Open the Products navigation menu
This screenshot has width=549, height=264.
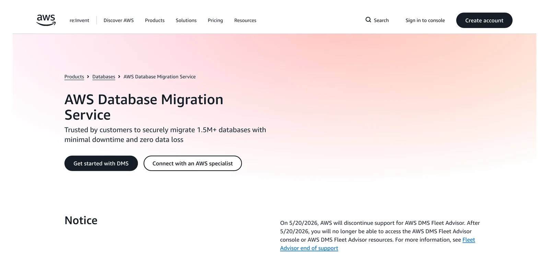click(155, 21)
